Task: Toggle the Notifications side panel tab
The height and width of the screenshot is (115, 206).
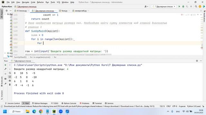Action: click(204, 16)
